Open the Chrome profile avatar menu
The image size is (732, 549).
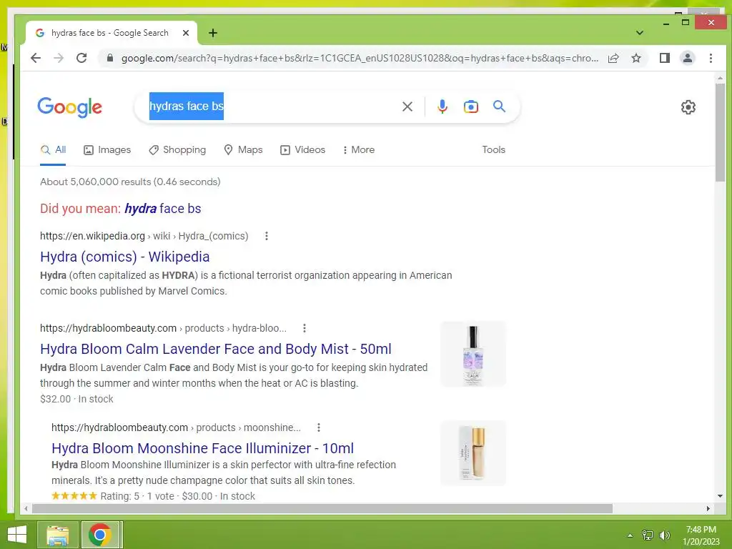pyautogui.click(x=688, y=58)
